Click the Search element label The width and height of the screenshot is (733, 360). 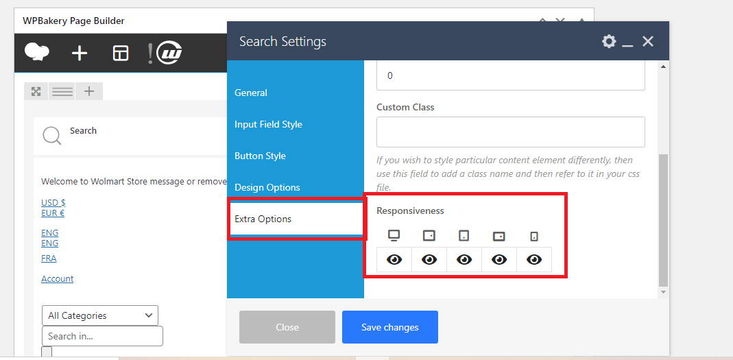click(83, 131)
